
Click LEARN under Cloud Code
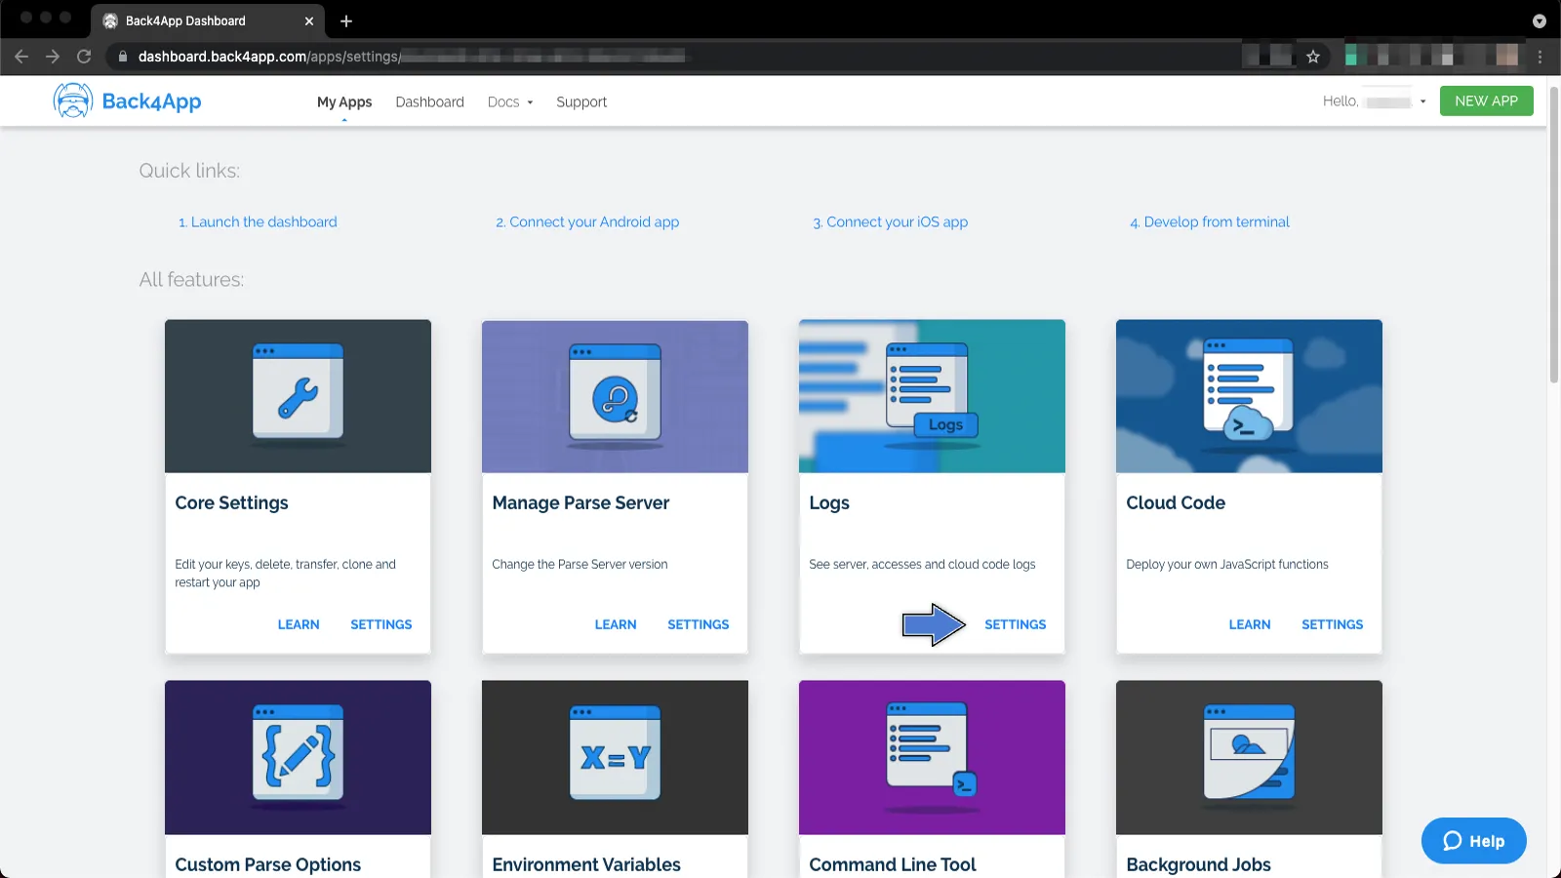tap(1250, 624)
